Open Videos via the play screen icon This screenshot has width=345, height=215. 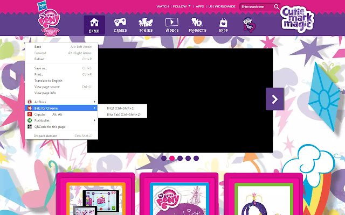pos(172,22)
